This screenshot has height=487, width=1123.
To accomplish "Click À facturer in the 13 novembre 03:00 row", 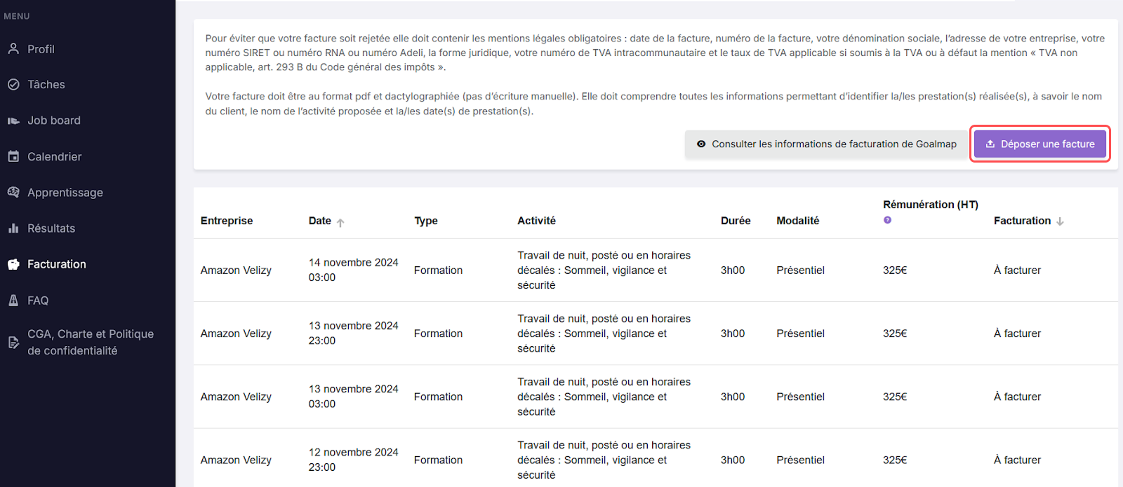I will tap(1017, 397).
